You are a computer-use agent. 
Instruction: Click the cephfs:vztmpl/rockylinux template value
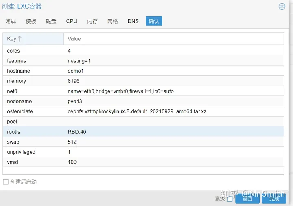137,111
